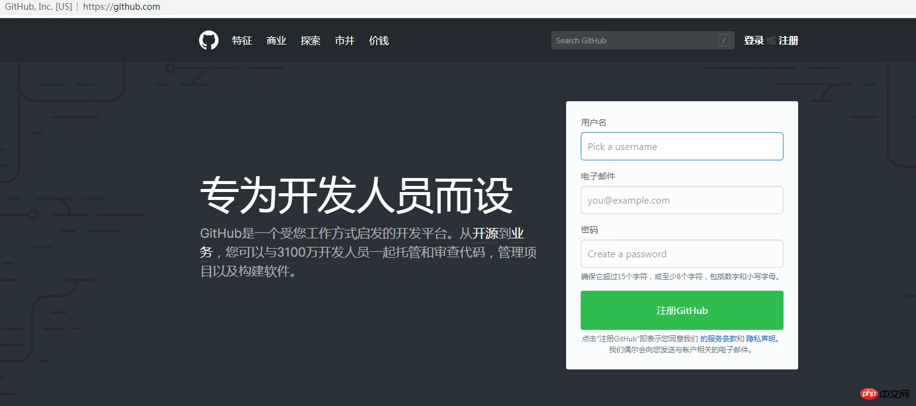
Task: Click the slash shortcut icon in search
Action: (724, 40)
